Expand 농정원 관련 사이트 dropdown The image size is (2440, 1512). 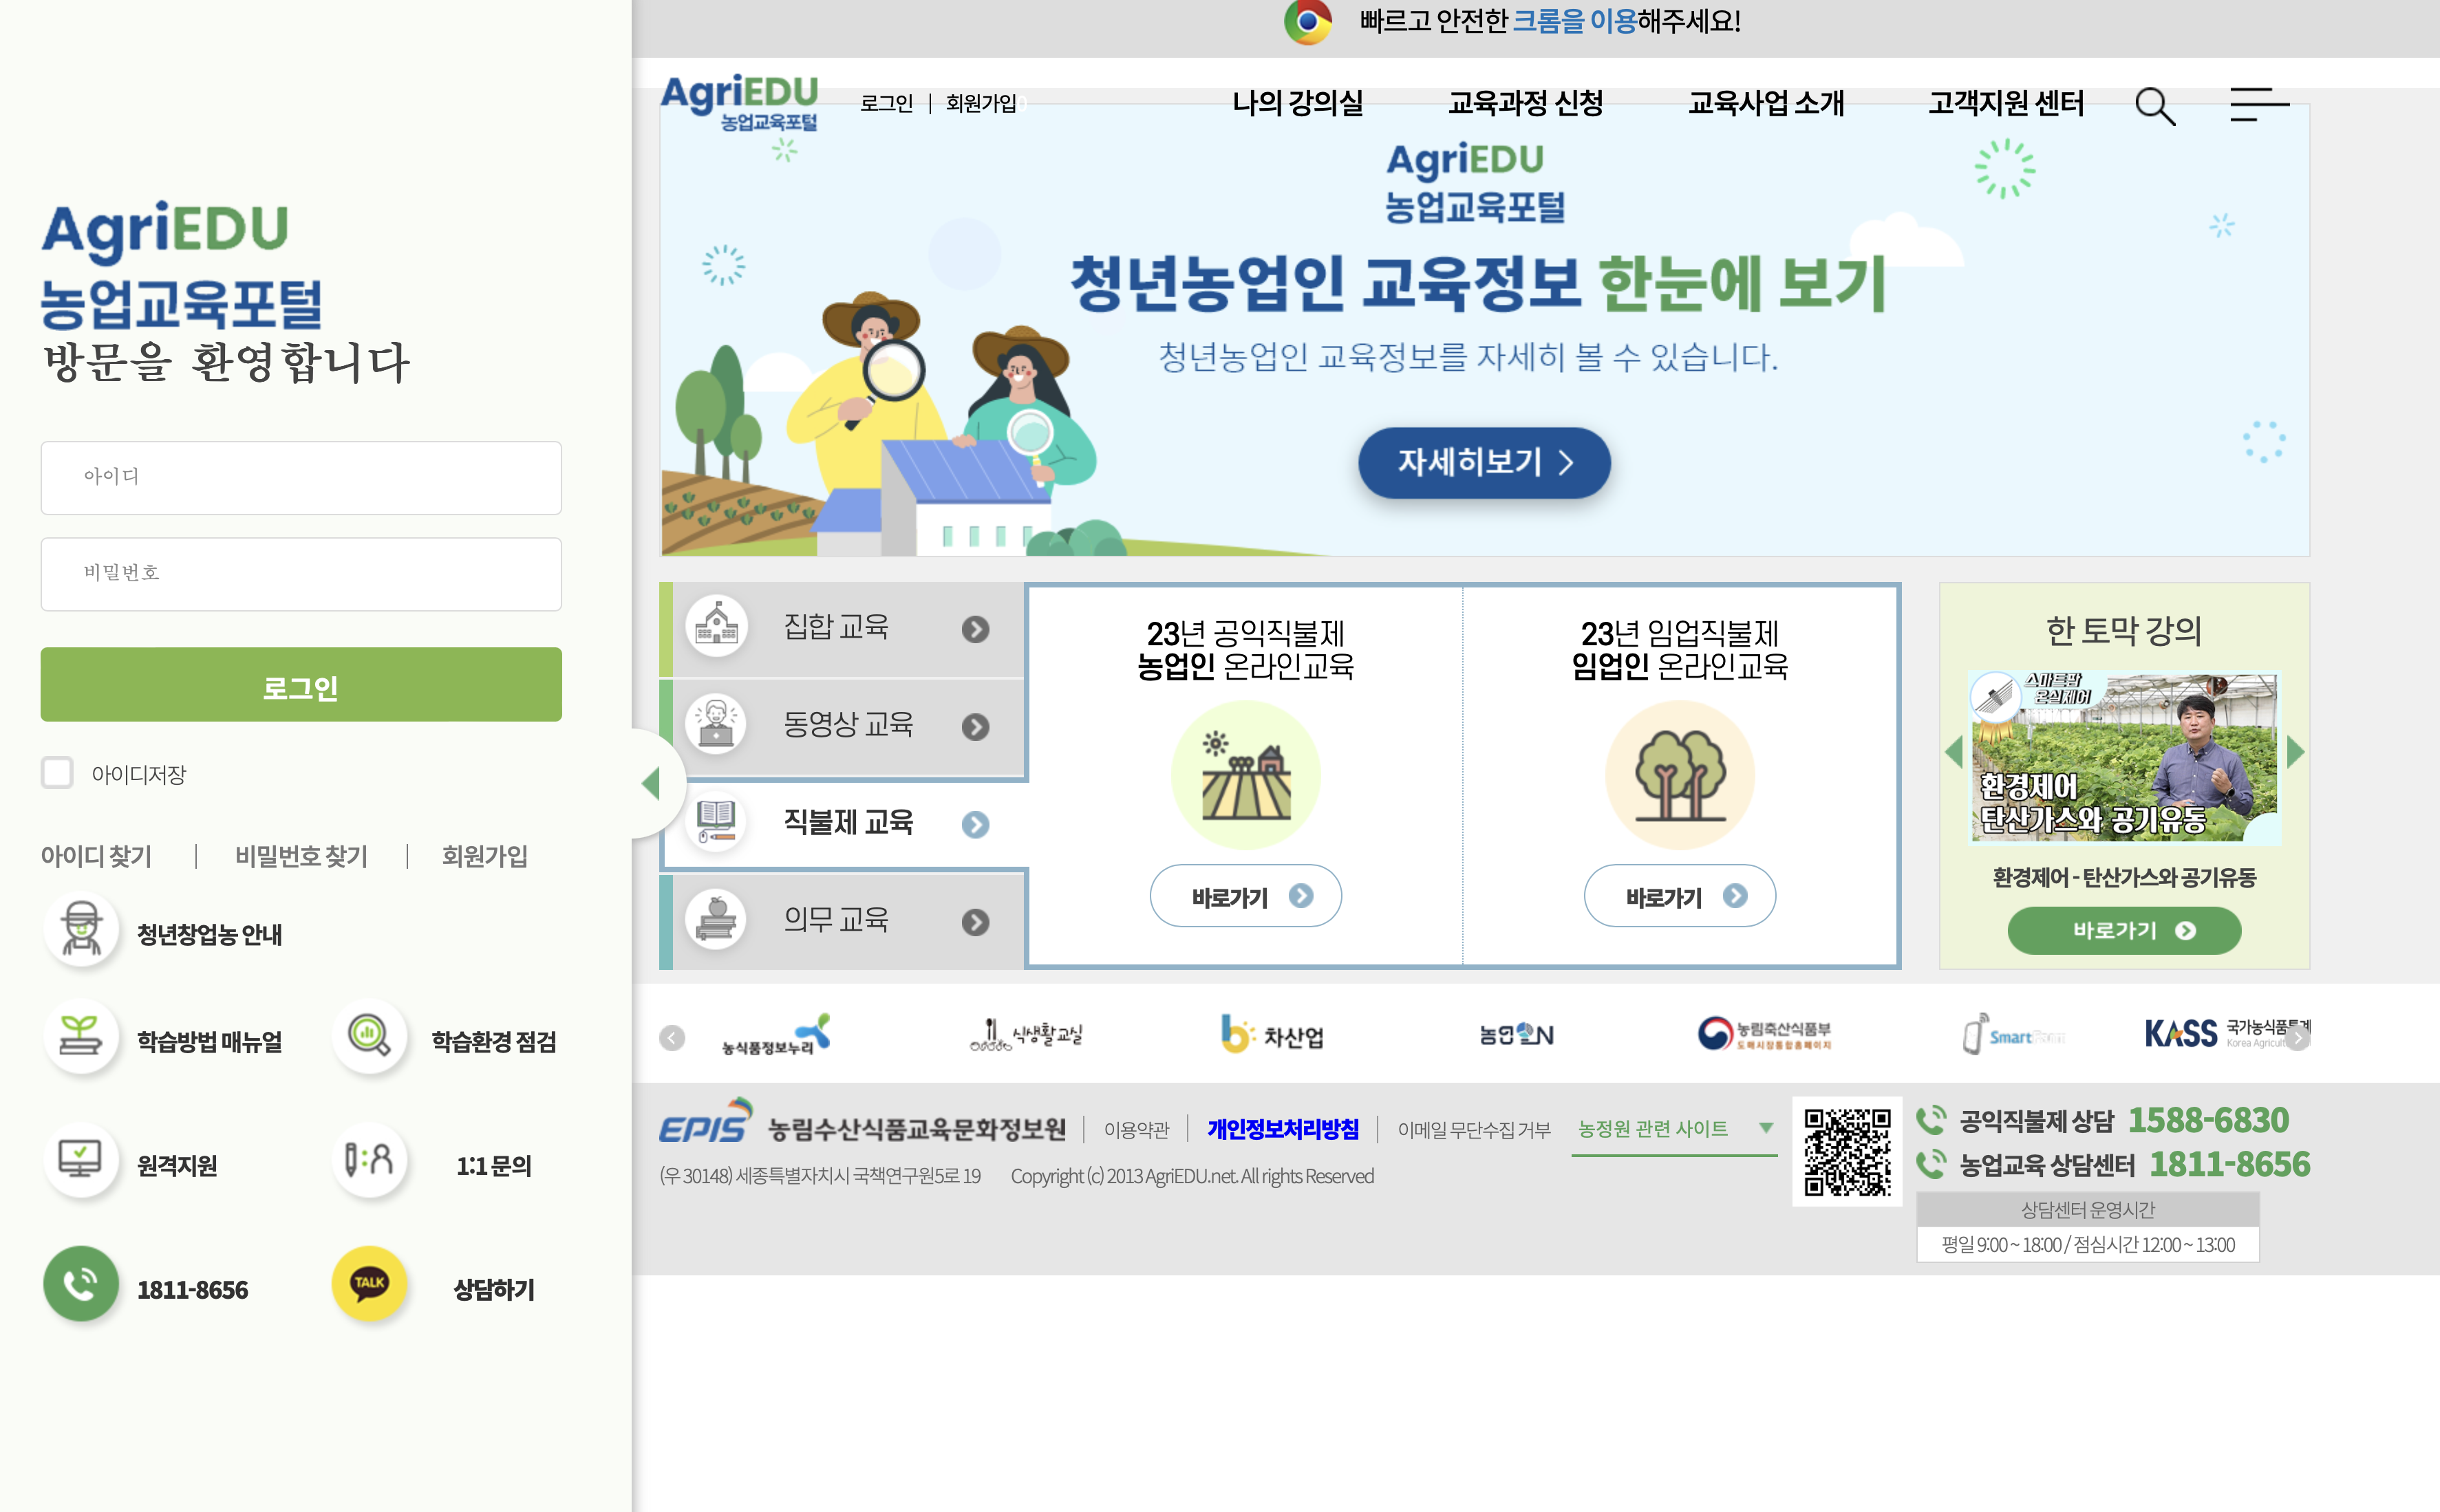coord(1766,1128)
